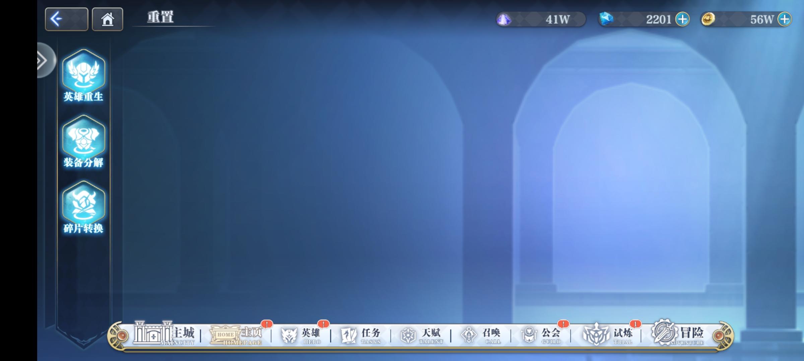Expand the left side panel chevron
The height and width of the screenshot is (361, 804).
pos(44,61)
